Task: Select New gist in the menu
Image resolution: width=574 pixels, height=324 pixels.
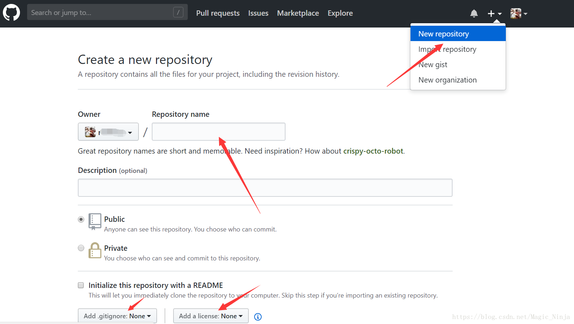Action: 458,64
